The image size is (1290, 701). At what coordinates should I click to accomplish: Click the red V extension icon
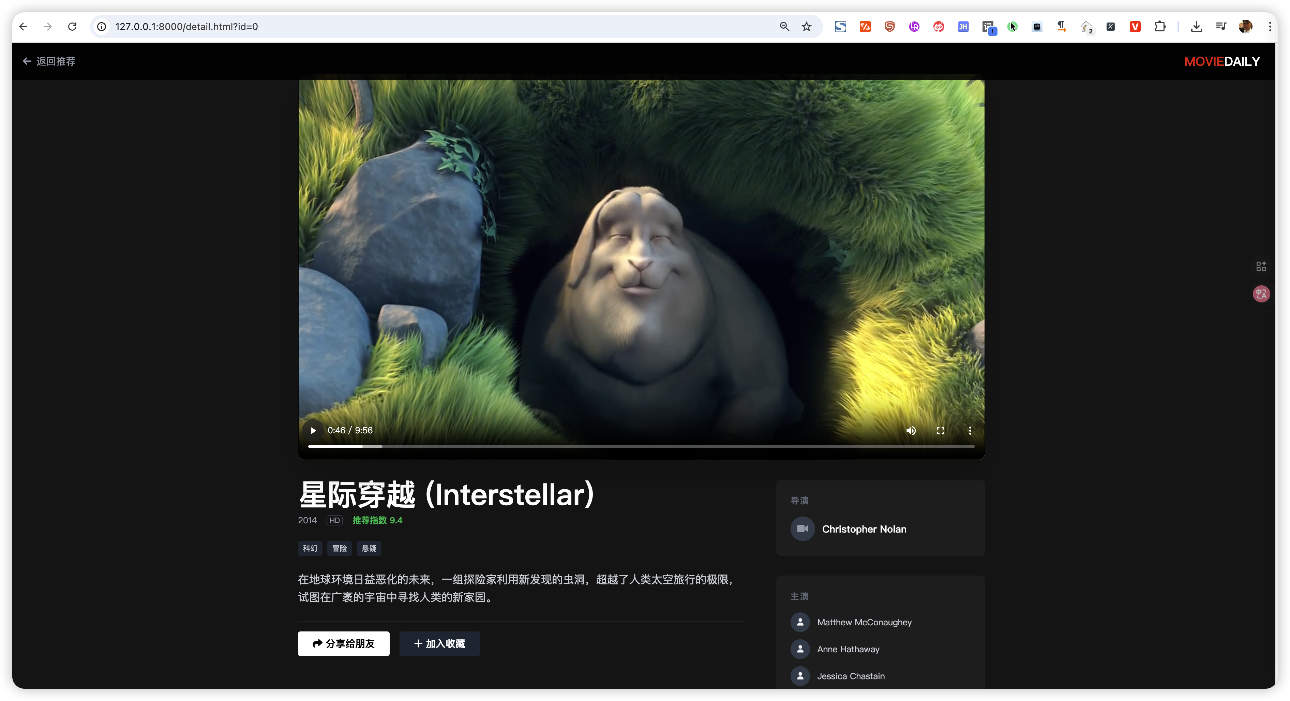coord(1135,27)
